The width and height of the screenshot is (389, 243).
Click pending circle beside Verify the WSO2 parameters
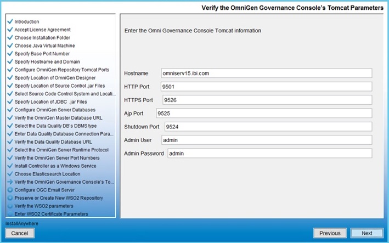[x=10, y=206]
